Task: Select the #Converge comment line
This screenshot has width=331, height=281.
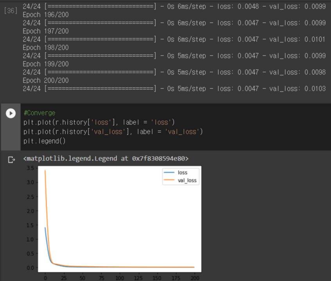Action: pyautogui.click(x=40, y=113)
